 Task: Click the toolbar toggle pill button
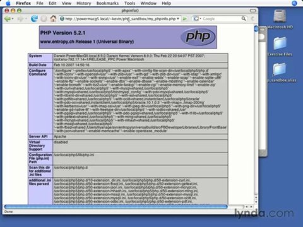point(252,11)
